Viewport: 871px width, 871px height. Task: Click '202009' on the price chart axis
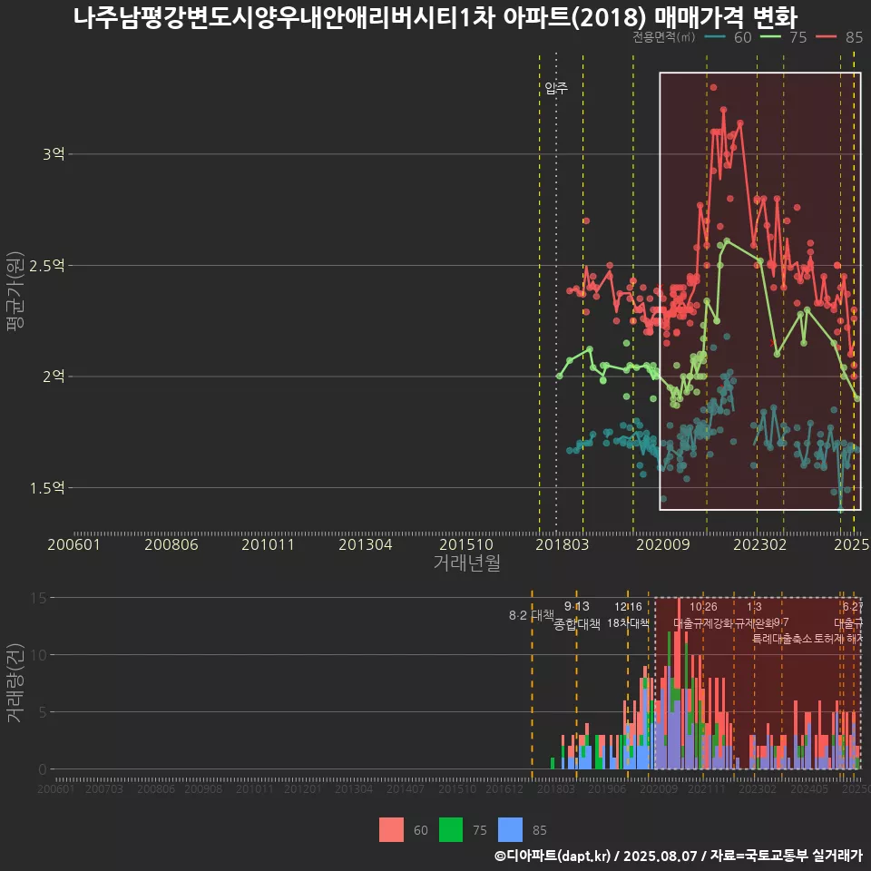(x=662, y=544)
